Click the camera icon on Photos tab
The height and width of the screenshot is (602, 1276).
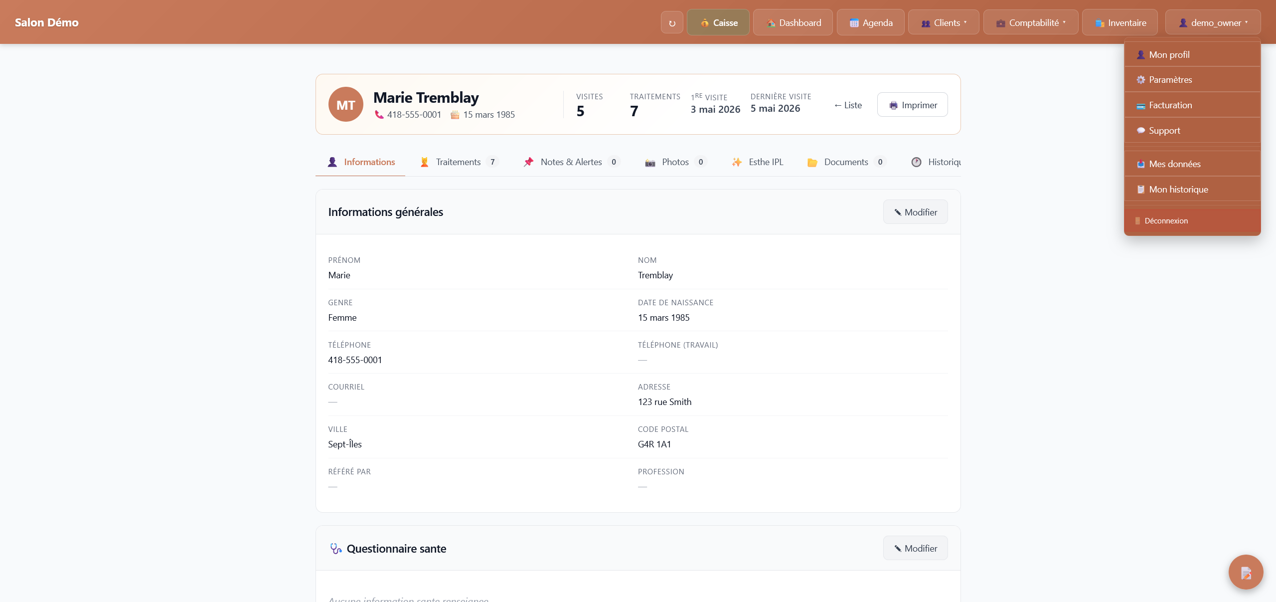click(650, 163)
